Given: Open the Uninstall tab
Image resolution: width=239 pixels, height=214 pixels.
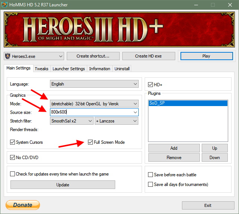Looking at the screenshot, I should click(122, 69).
